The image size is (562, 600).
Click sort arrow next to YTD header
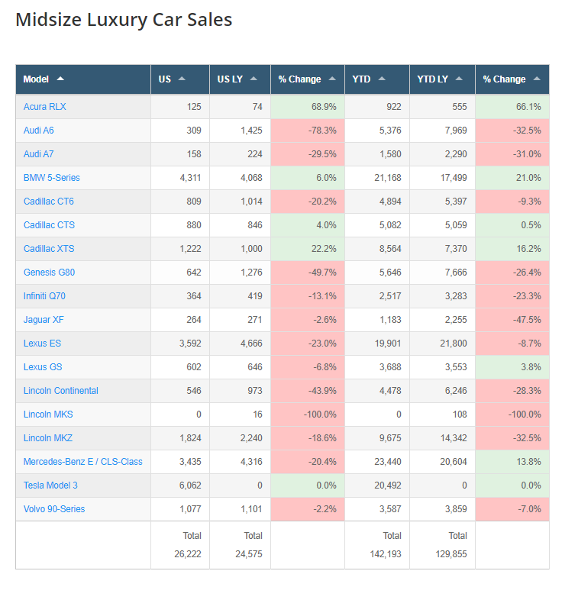(x=382, y=79)
